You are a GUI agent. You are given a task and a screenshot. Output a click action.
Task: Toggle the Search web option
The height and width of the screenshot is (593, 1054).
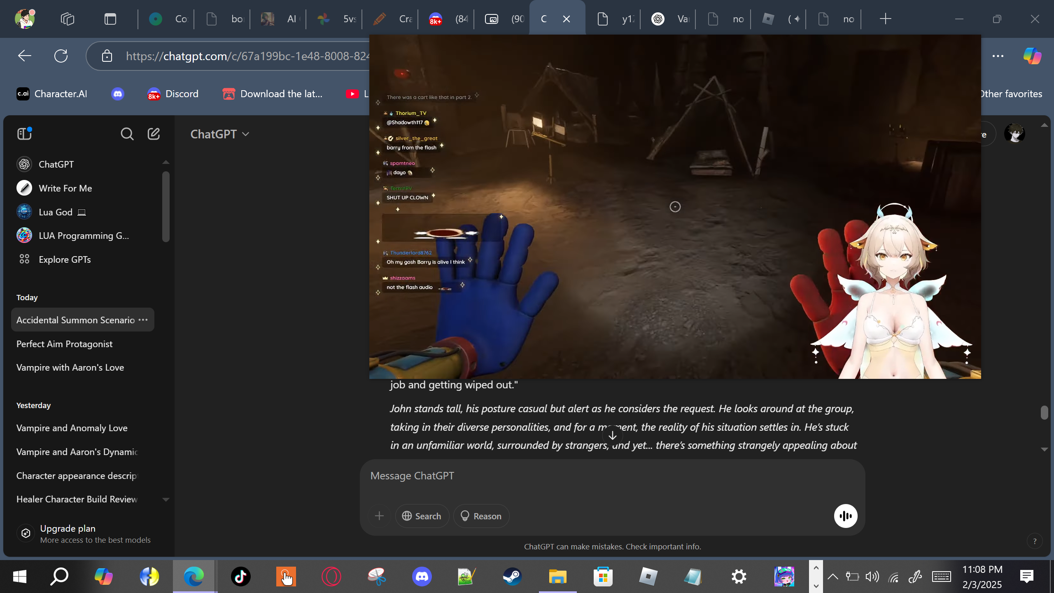click(x=422, y=516)
